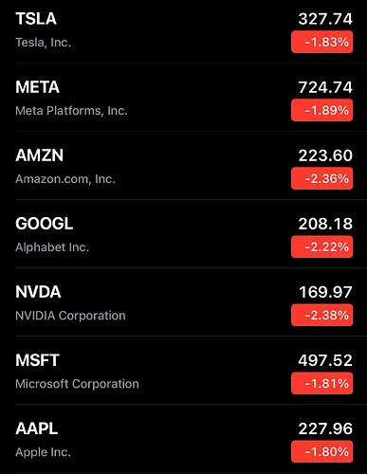The height and width of the screenshot is (474, 367).
Task: Select the GOOGL ticker symbol
Action: tap(45, 224)
